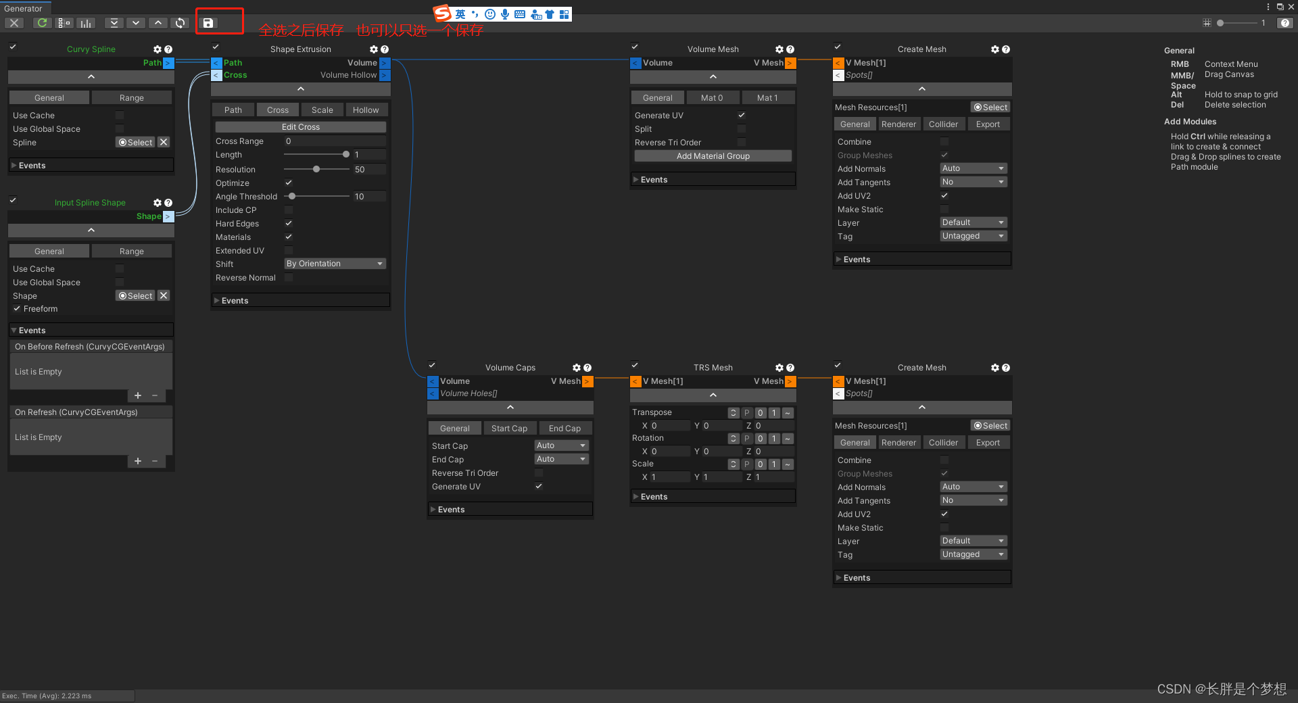Click the Sogou microphone icon in the IME bar

(x=504, y=14)
